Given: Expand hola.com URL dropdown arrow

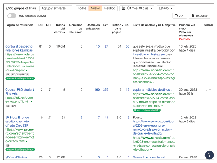Looking at the screenshot, I should [27, 71].
